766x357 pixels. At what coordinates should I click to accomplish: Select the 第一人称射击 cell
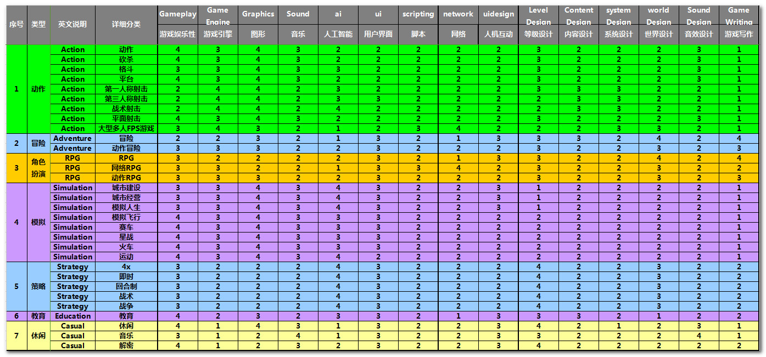coord(126,89)
